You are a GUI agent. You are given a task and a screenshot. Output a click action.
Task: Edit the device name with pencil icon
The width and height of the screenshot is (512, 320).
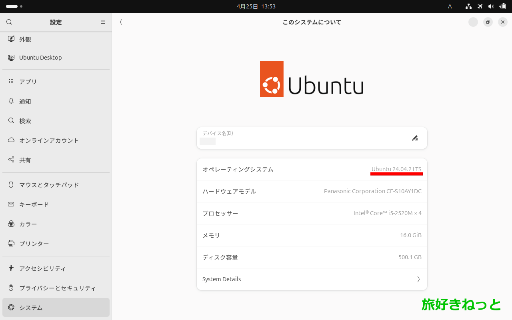tap(415, 138)
